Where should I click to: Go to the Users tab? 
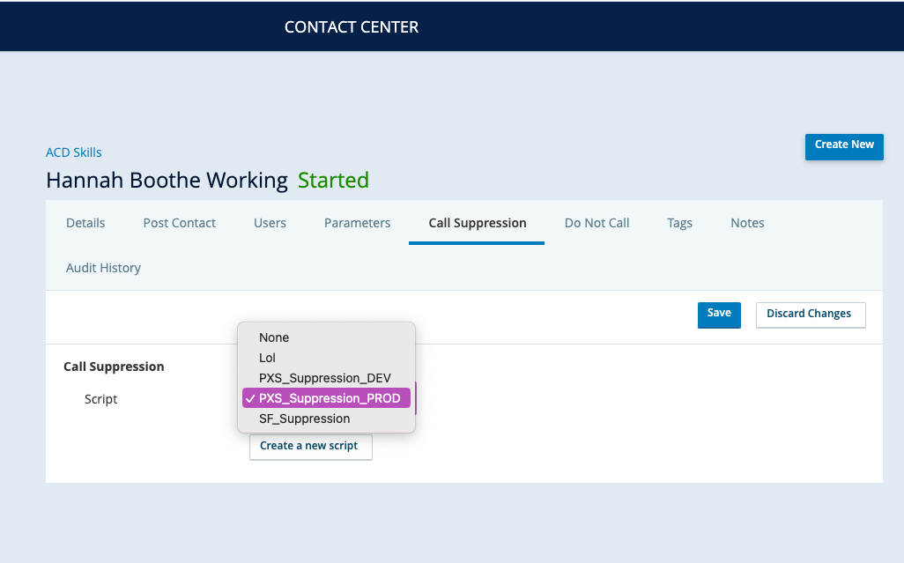[x=270, y=223]
